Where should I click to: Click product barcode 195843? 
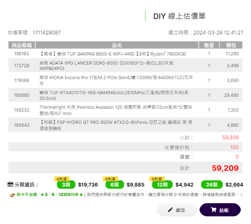[x=22, y=125]
